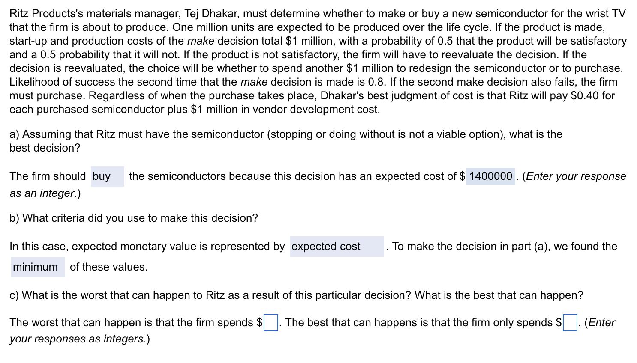Click the Enter your response as integer note
This screenshot has height=363, width=637.
[x=574, y=176]
